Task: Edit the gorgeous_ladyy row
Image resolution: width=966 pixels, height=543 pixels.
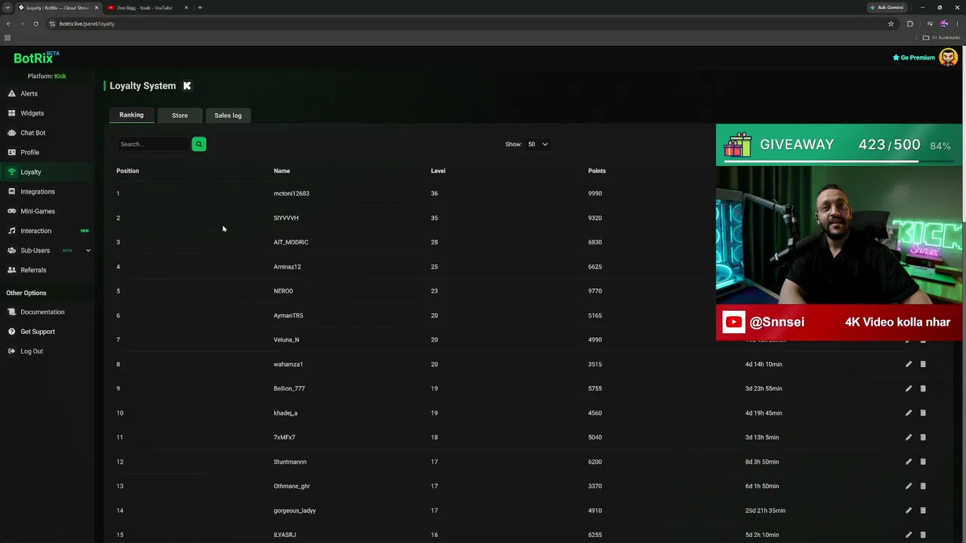Action: tap(909, 511)
